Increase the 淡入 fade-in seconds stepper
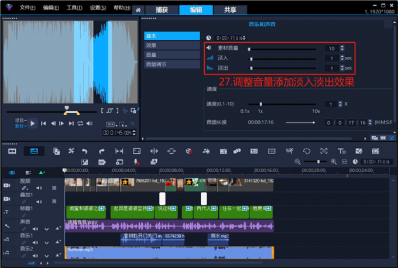398x268 pixels. [x=342, y=56]
